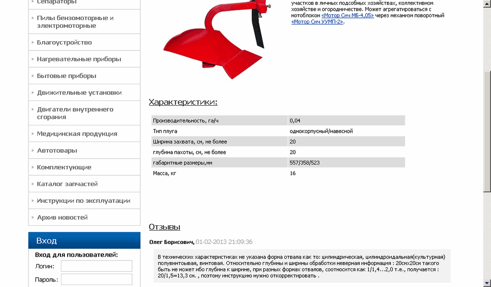Click the red plow product image
Screen dimensions: 491x287
217,39
